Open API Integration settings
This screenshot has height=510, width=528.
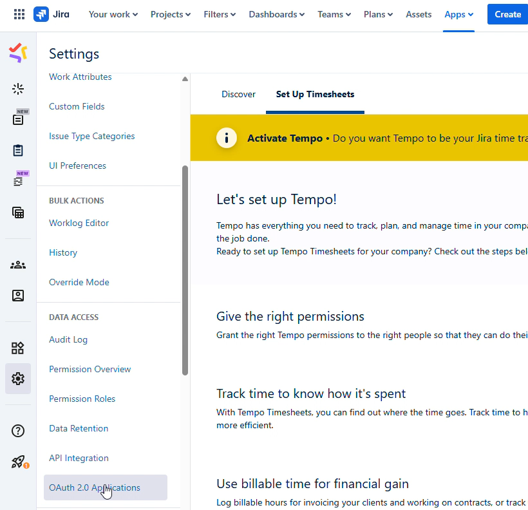pyautogui.click(x=79, y=458)
